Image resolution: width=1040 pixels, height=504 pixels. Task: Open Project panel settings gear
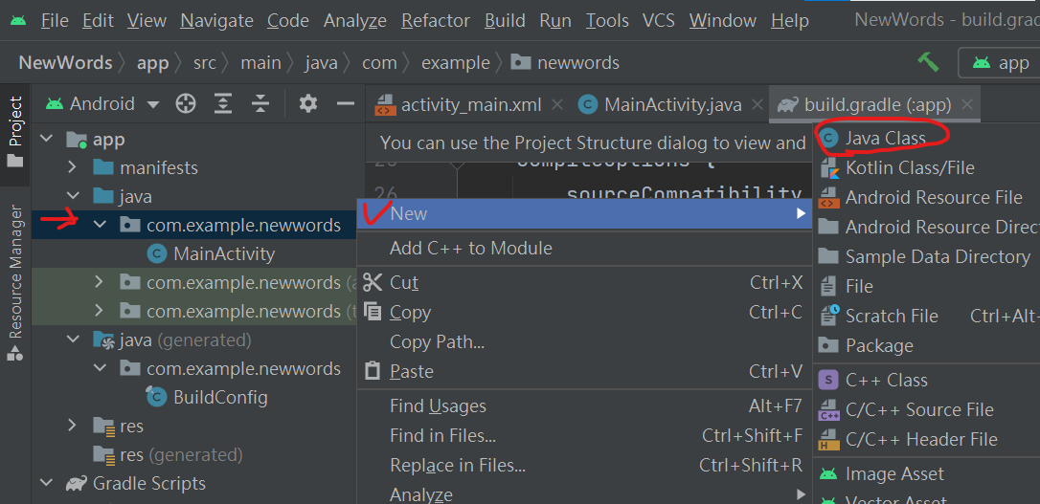coord(308,104)
